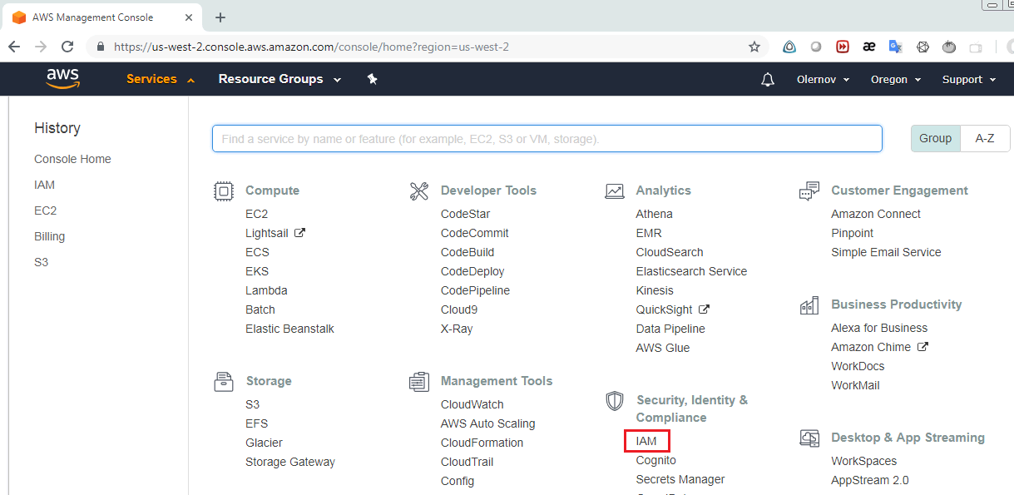Click the service search input field
The image size is (1014, 495).
547,139
